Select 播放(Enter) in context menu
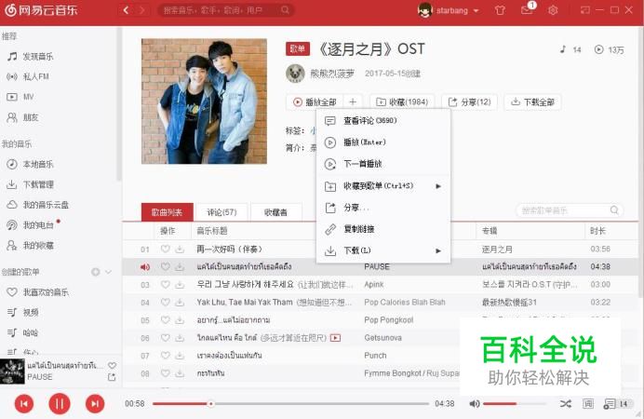 tap(382, 142)
